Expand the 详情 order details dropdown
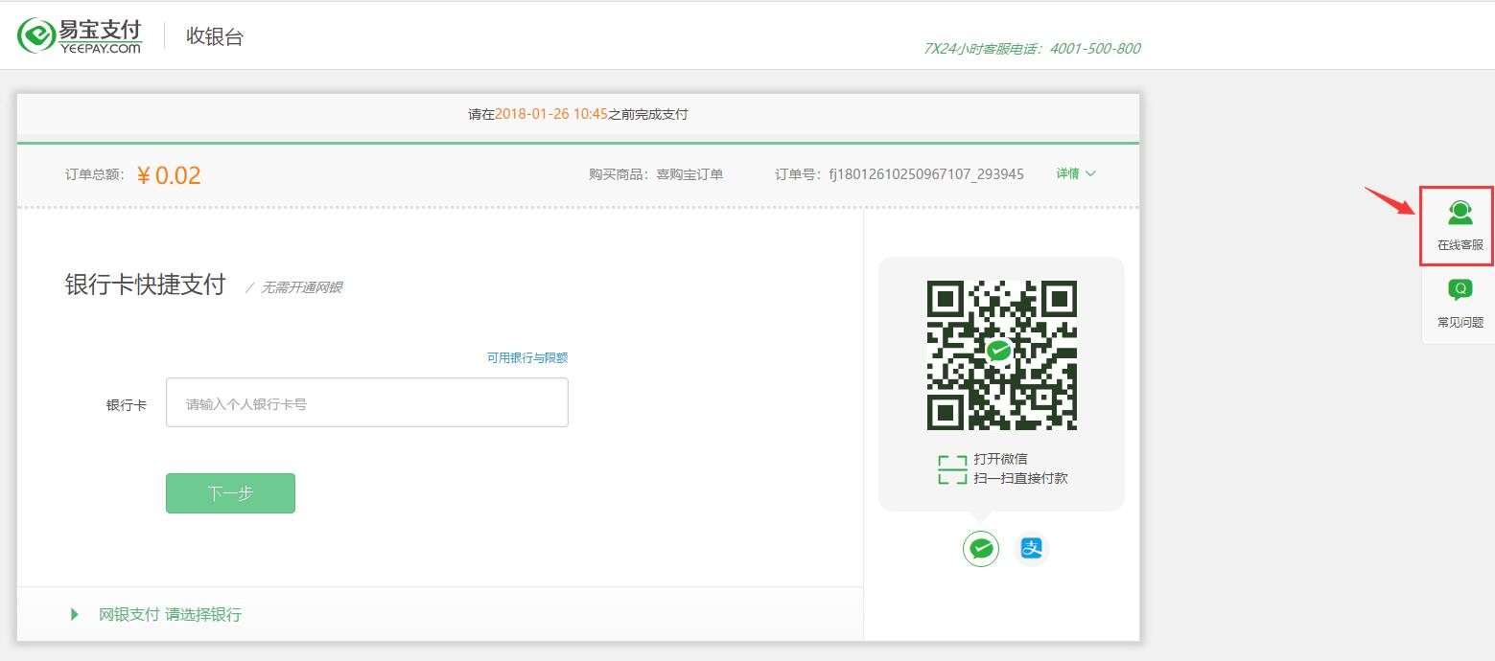Screen dimensions: 1495x661 1076,173
